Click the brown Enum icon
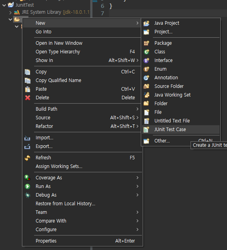This screenshot has height=250, width=227. click(x=146, y=69)
